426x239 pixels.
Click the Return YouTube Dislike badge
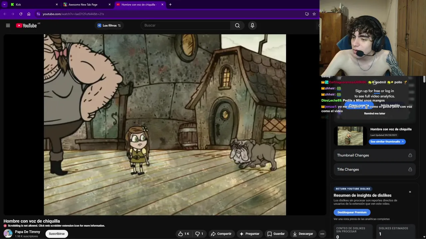coord(353,189)
